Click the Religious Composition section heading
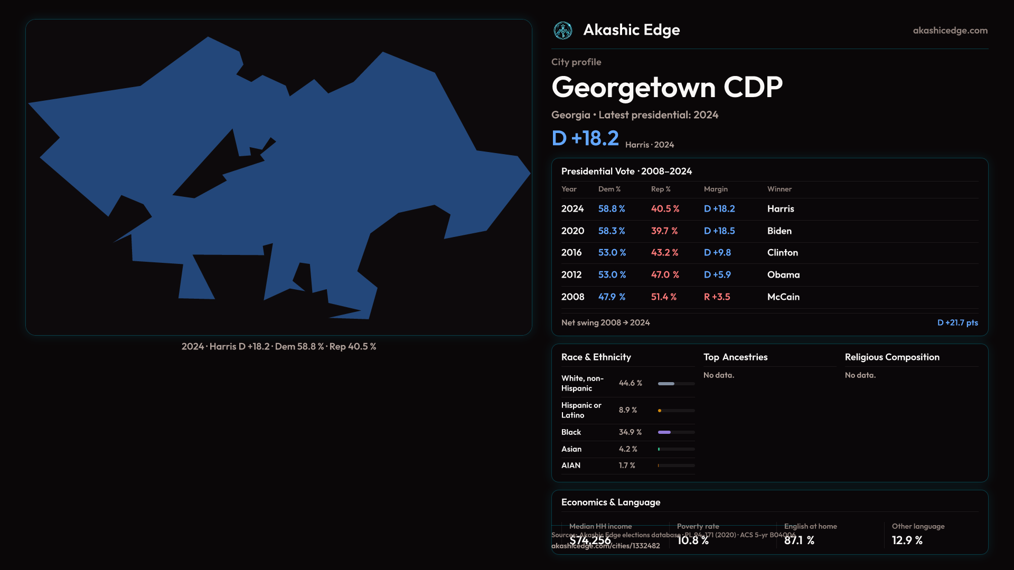The image size is (1014, 570). pos(891,357)
